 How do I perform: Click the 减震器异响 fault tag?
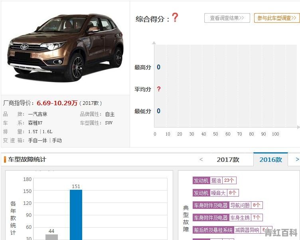tap(233, 230)
